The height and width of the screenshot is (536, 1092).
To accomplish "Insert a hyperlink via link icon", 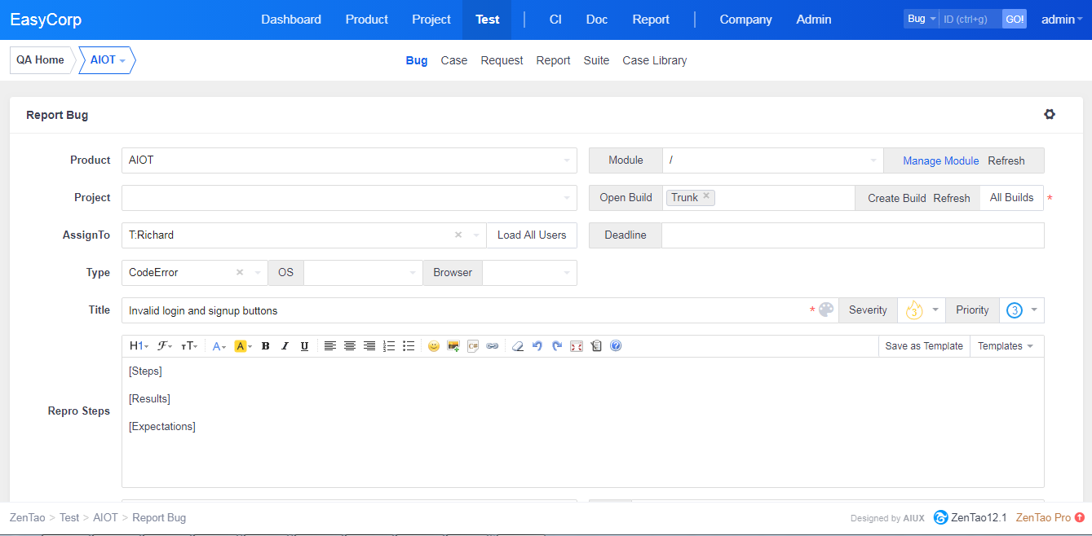I will pyautogui.click(x=493, y=346).
